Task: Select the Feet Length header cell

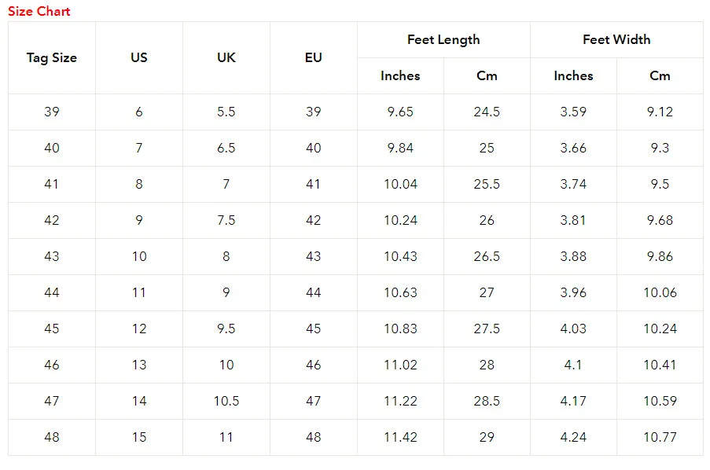Action: [x=443, y=39]
